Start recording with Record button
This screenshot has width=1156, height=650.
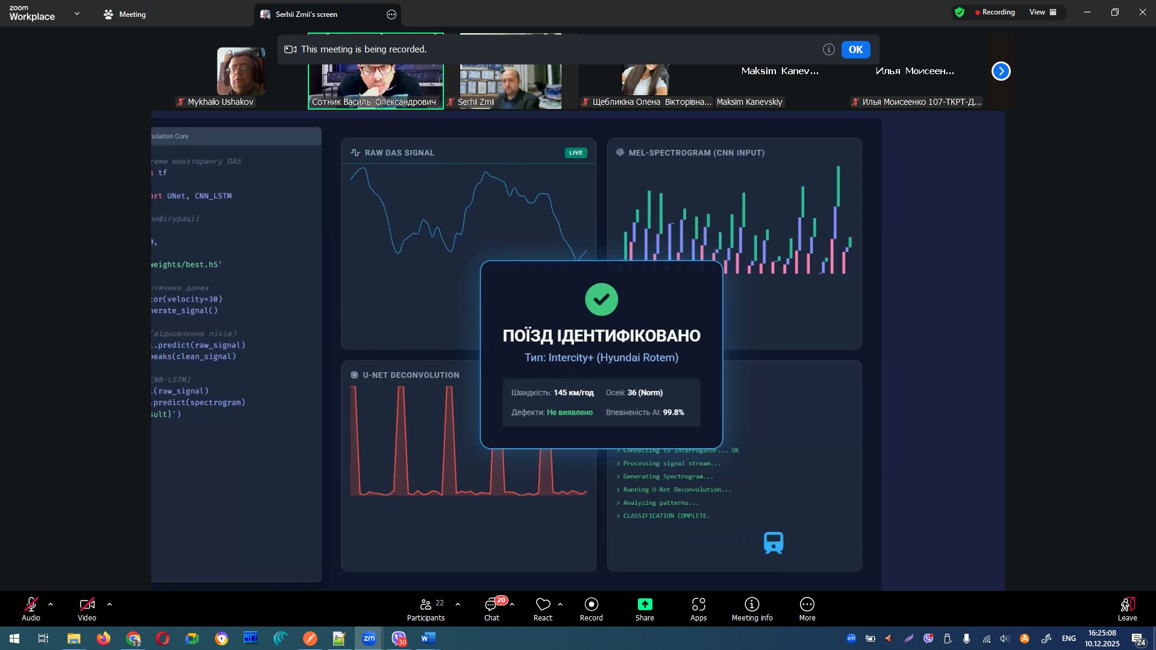pos(591,608)
